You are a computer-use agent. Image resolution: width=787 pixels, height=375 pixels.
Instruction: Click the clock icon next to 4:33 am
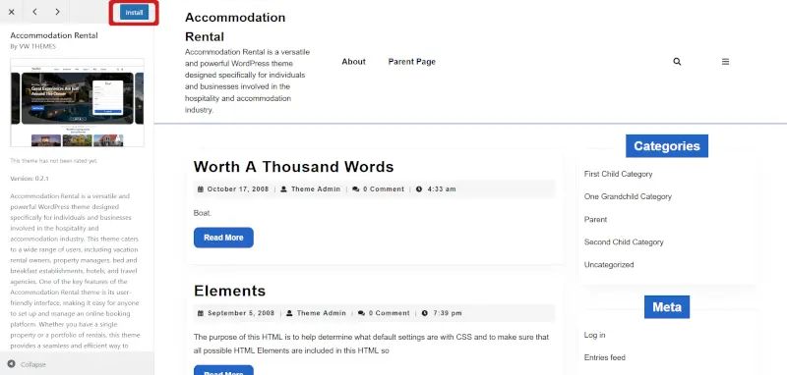419,189
